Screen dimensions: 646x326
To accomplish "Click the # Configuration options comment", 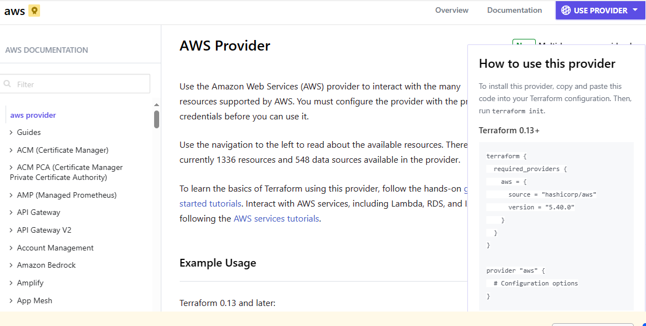I will tap(536, 283).
